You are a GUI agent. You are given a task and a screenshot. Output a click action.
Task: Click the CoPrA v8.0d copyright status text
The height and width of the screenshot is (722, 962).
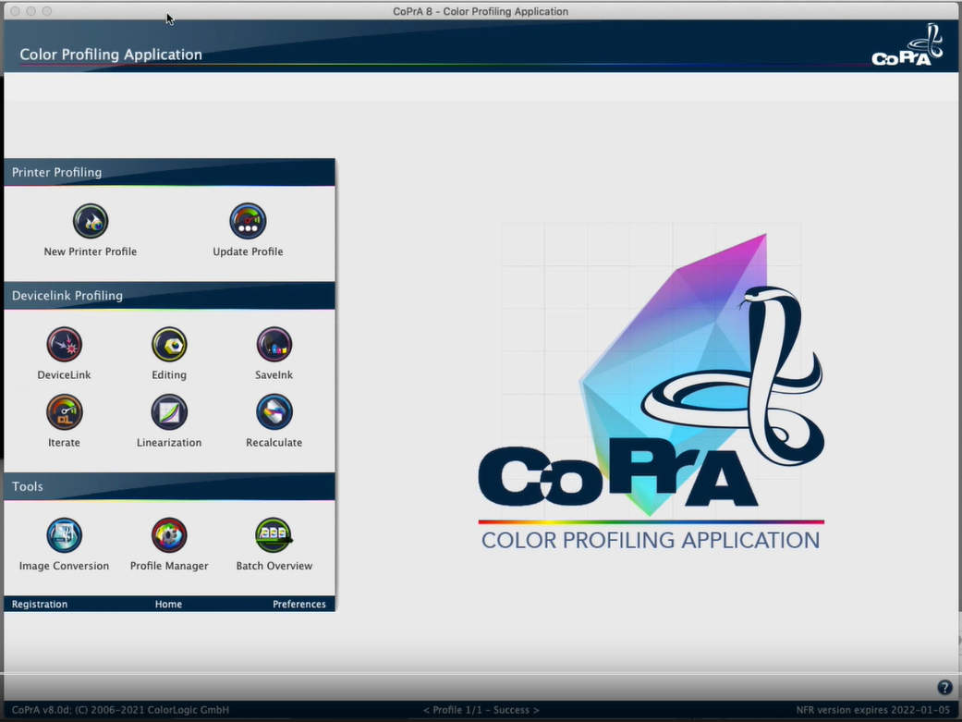(120, 710)
